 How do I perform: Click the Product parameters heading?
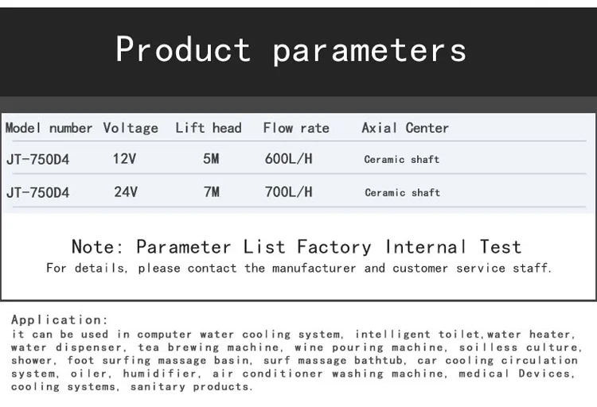tap(291, 49)
